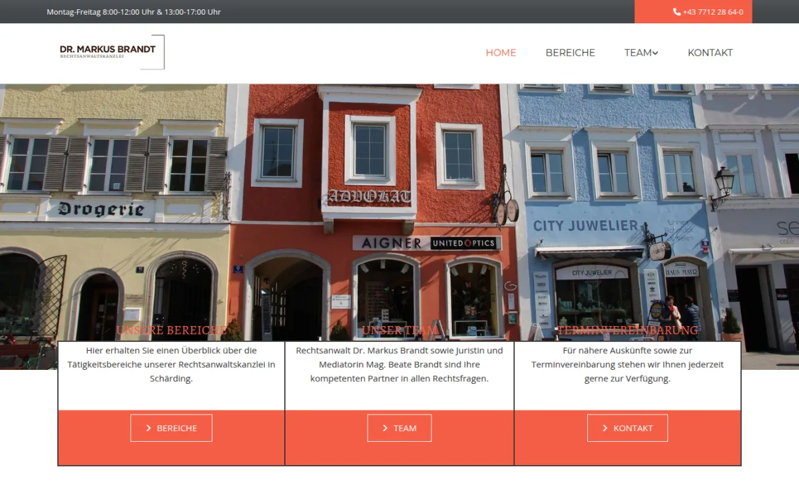The width and height of the screenshot is (799, 499).
Task: Click the Dr. Markus Brandt logo
Action: [112, 52]
